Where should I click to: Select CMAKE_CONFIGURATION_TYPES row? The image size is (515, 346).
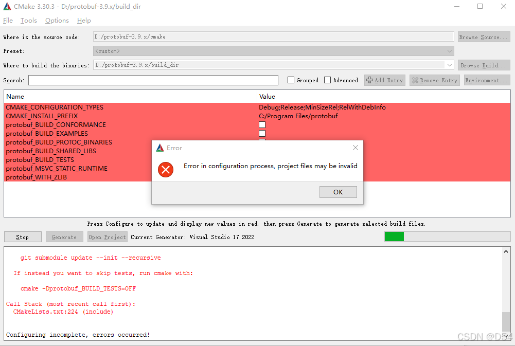(257, 107)
